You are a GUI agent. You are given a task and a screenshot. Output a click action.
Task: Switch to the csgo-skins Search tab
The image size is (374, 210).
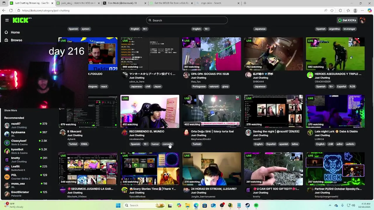click(218, 3)
